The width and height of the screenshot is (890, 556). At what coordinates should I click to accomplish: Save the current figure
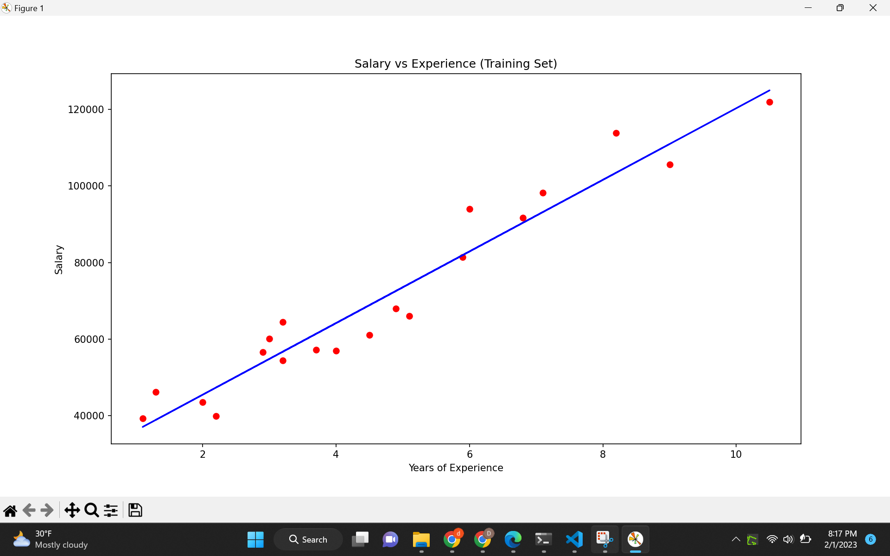point(135,510)
